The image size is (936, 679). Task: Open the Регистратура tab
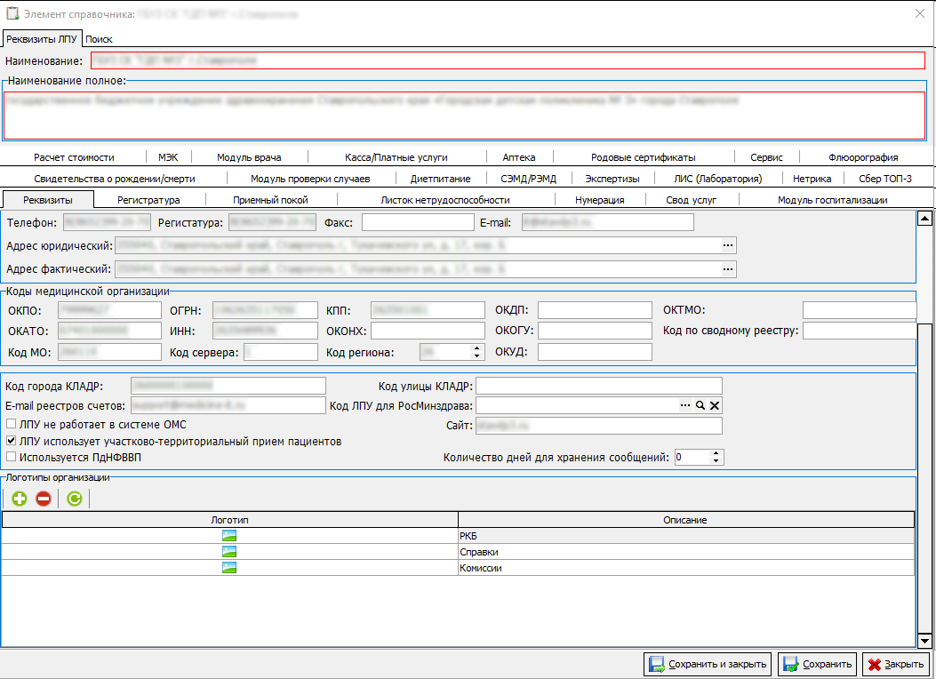tap(148, 200)
